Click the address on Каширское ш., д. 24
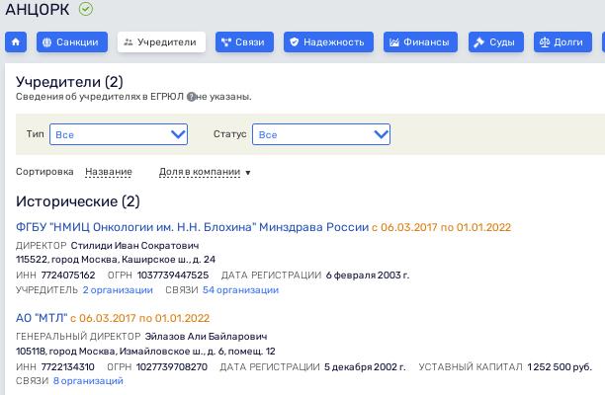The height and width of the screenshot is (395, 605). click(x=116, y=260)
